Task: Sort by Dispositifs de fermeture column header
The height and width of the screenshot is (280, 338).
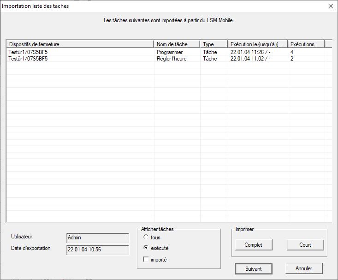Action: (x=80, y=44)
